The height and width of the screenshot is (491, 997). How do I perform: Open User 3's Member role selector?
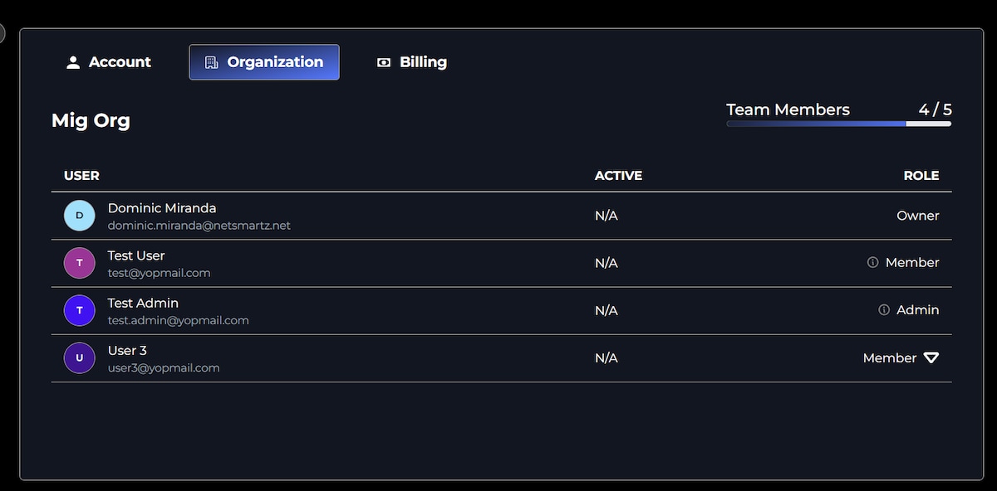[x=890, y=358]
